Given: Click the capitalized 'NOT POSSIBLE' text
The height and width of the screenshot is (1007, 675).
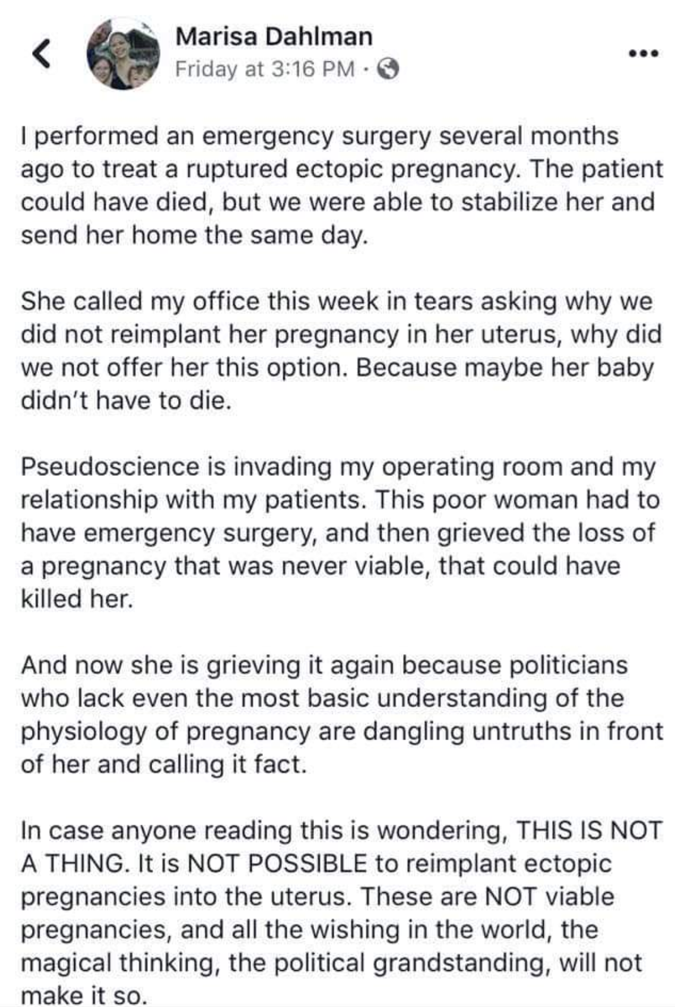Looking at the screenshot, I should pos(277,863).
